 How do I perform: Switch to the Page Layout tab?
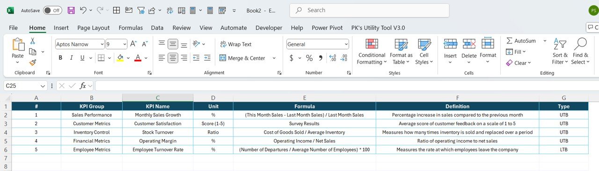94,28
